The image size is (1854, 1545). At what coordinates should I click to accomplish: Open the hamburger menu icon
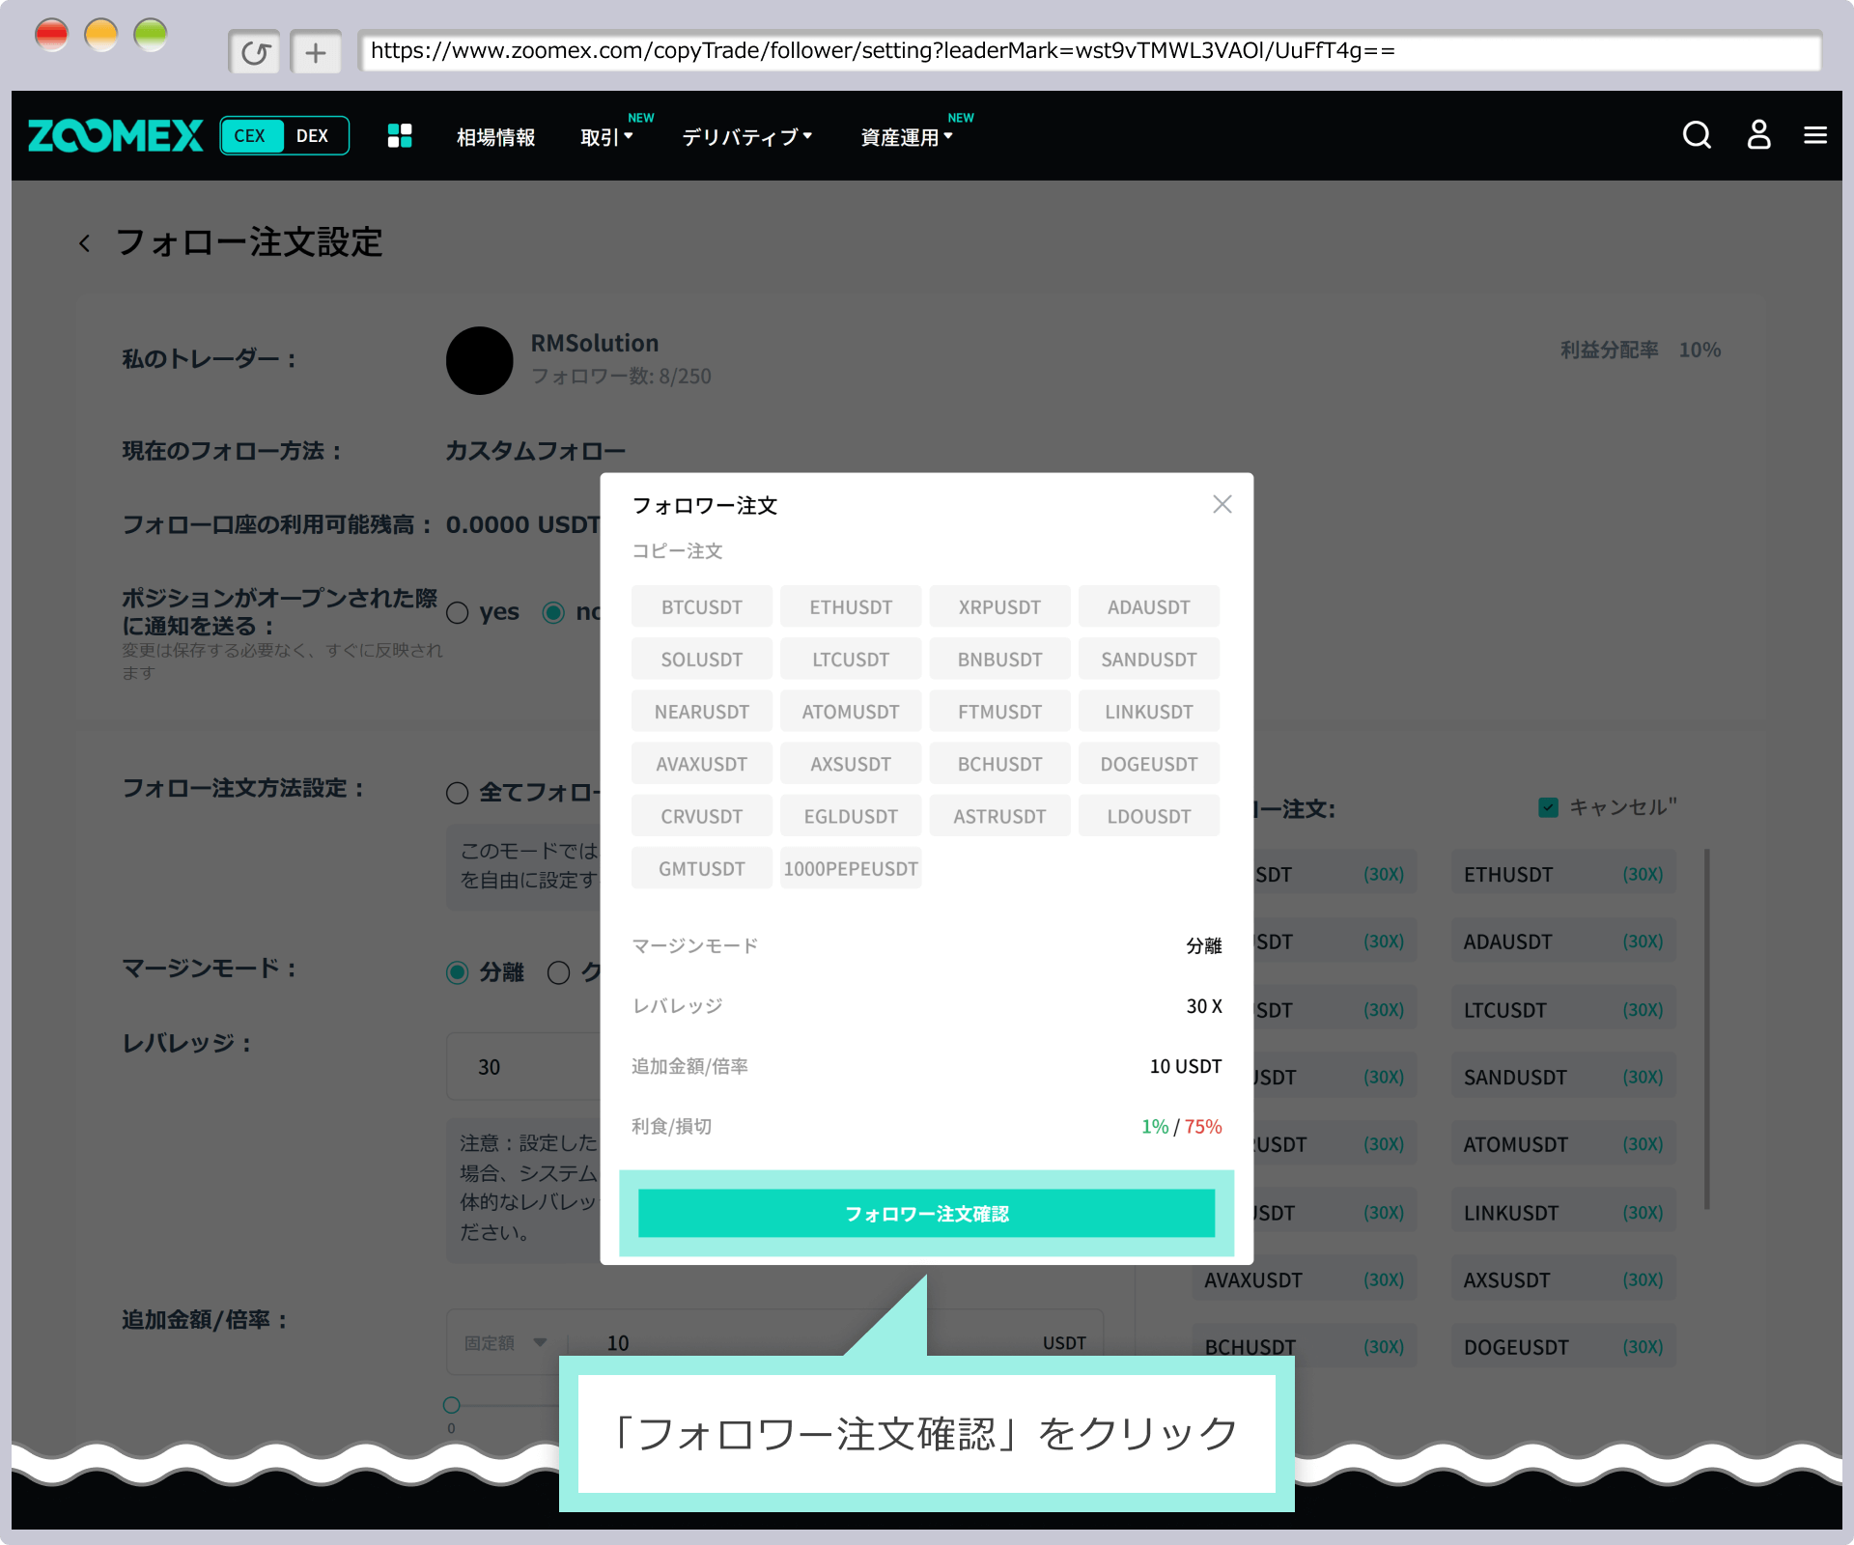(1815, 135)
